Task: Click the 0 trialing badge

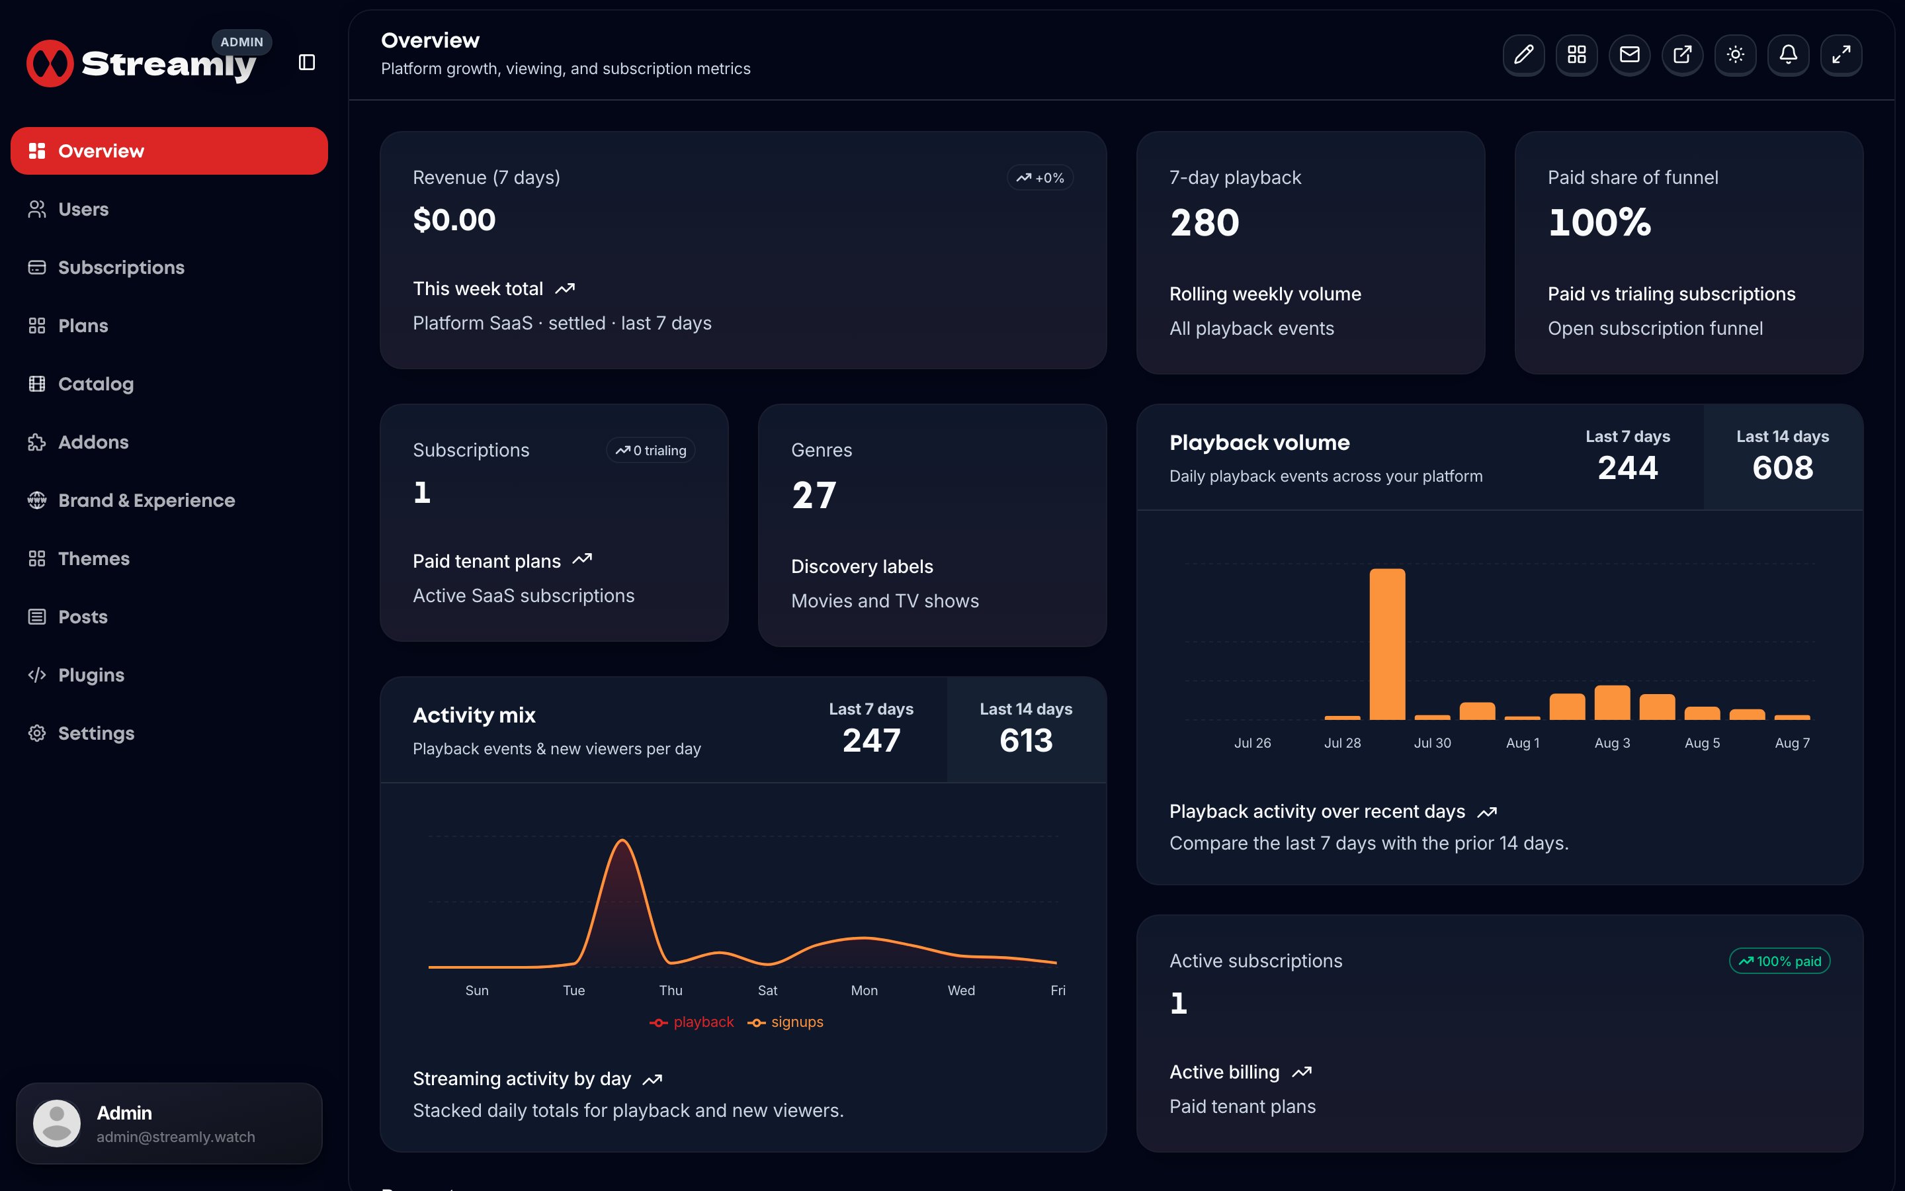Action: coord(651,451)
